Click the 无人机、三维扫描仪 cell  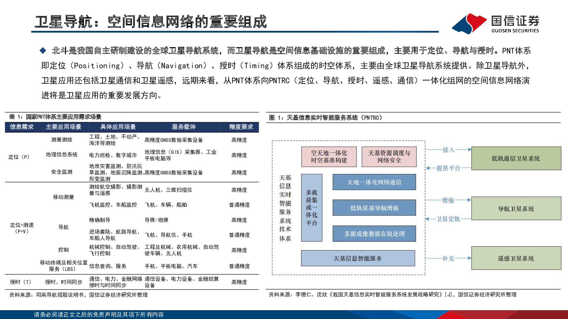pos(168,190)
